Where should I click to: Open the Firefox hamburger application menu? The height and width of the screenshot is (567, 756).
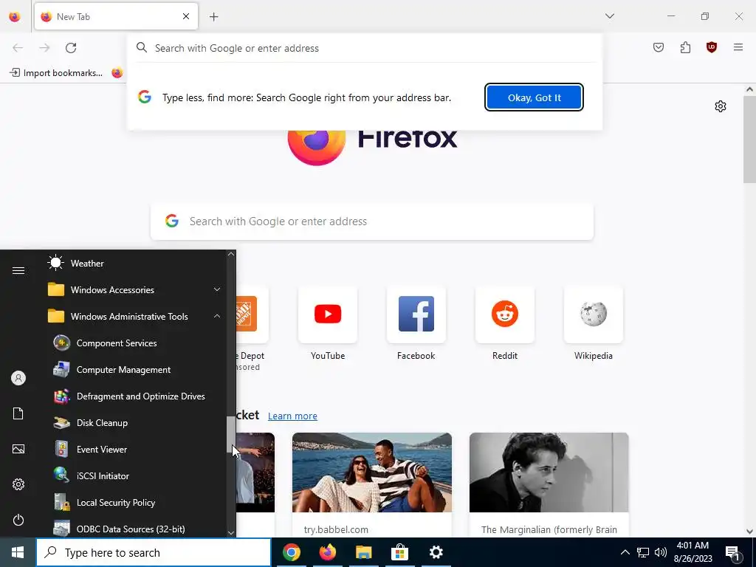(x=738, y=47)
